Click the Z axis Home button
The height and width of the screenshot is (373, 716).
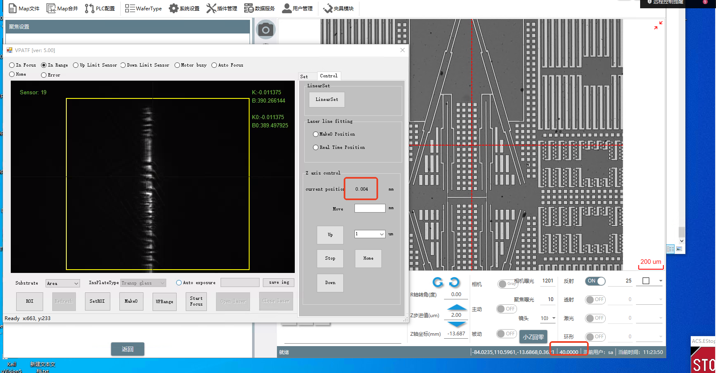[368, 258]
